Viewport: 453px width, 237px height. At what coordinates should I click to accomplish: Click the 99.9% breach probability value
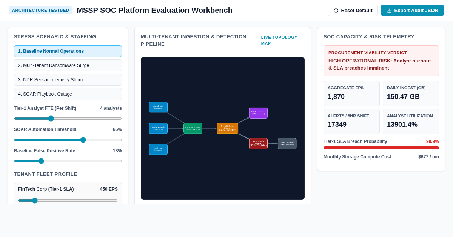[x=433, y=141]
